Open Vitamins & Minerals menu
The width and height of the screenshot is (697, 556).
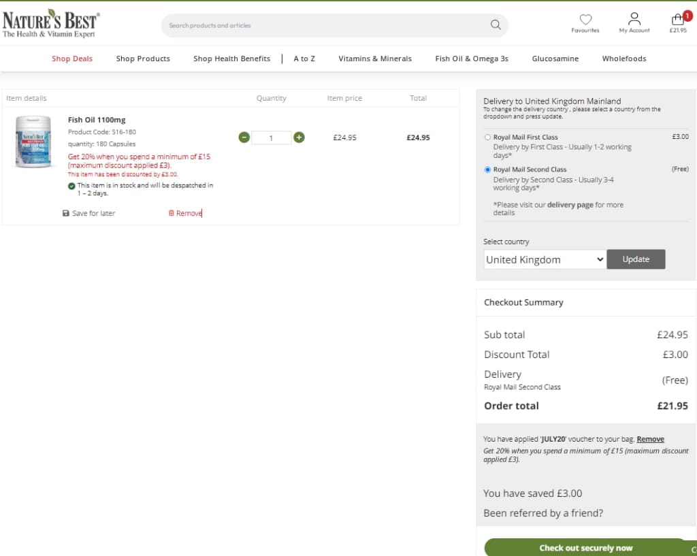pos(375,59)
